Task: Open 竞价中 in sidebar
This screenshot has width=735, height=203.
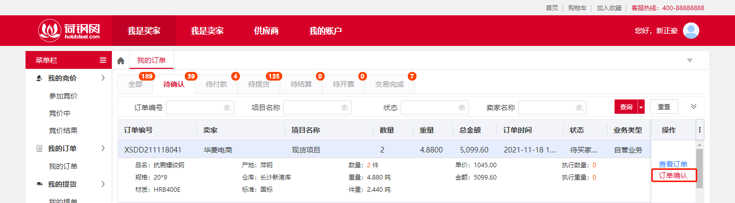Action: [60, 113]
